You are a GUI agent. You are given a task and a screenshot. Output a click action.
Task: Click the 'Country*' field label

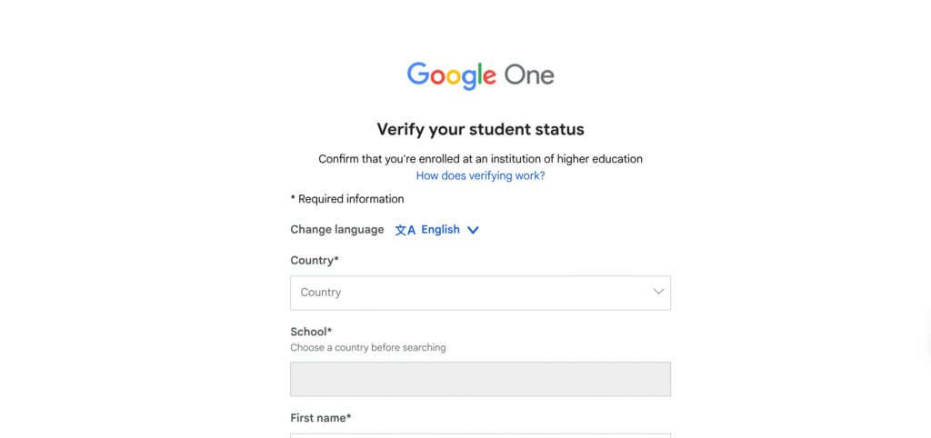tap(315, 261)
